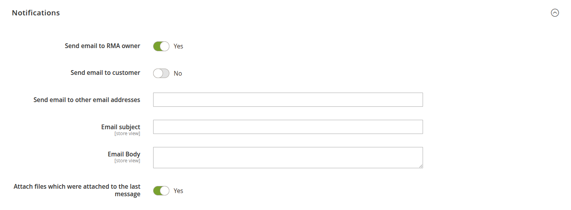Click store view scope under Email subject
This screenshot has width=571, height=210.
click(x=127, y=134)
